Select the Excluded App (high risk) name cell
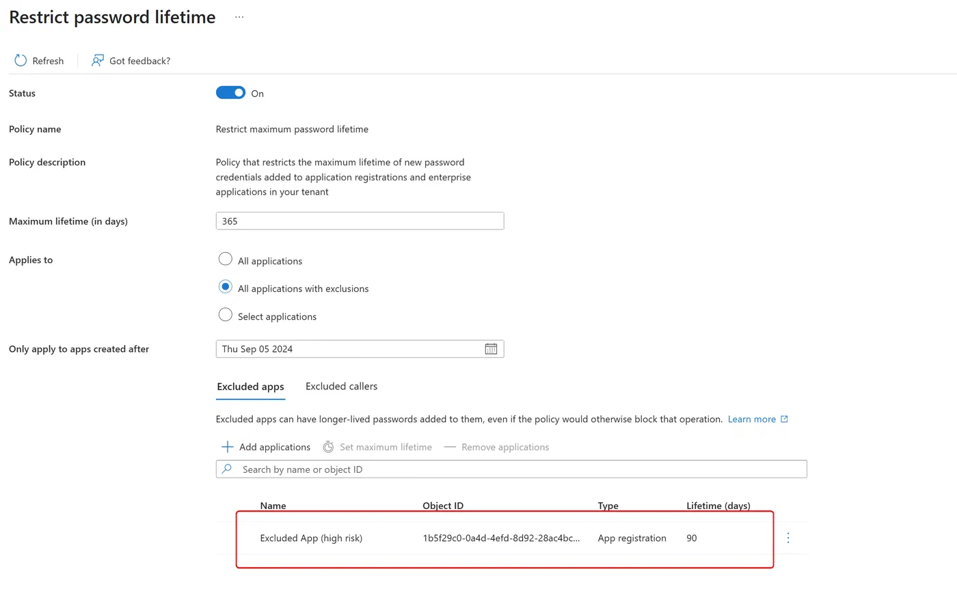Screen dimensions: 957x604 [311, 538]
